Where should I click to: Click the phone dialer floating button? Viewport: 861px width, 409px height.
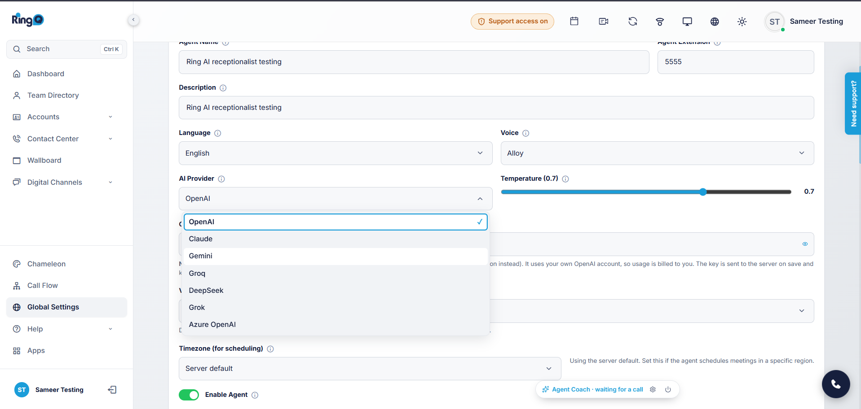pos(836,384)
